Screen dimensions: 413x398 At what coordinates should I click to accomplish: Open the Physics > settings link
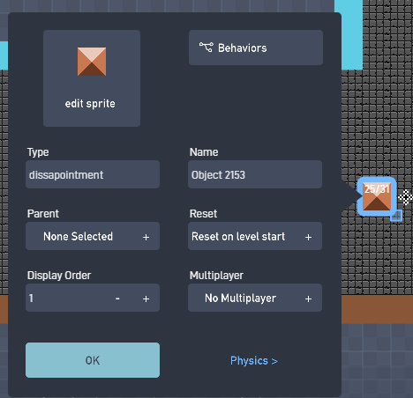[254, 361]
